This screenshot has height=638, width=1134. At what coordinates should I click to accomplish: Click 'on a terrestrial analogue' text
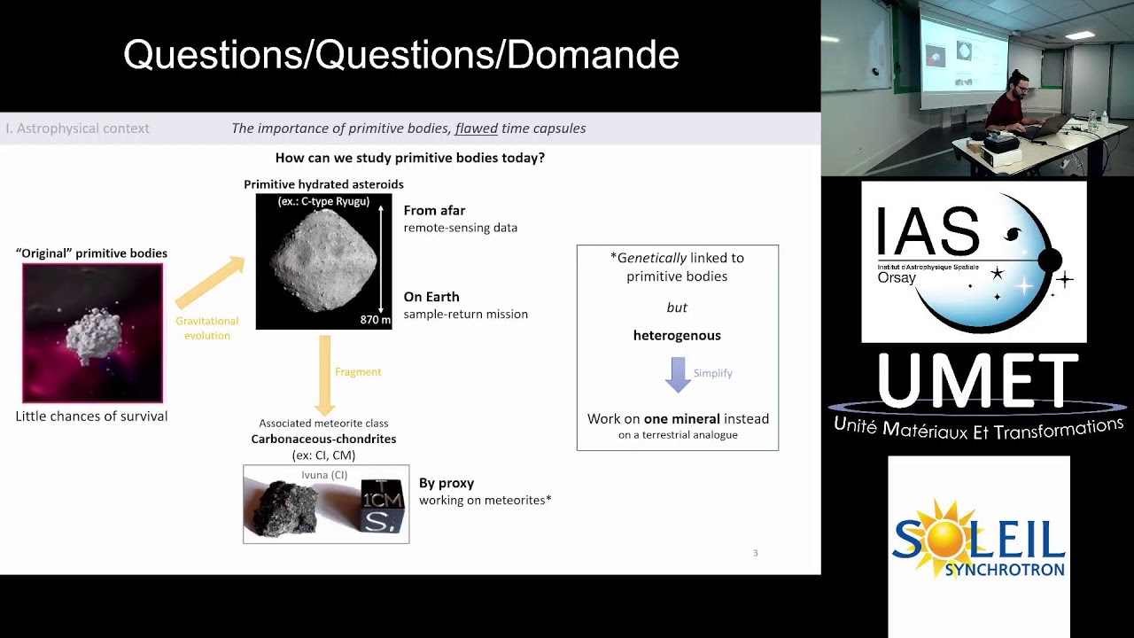tap(678, 435)
